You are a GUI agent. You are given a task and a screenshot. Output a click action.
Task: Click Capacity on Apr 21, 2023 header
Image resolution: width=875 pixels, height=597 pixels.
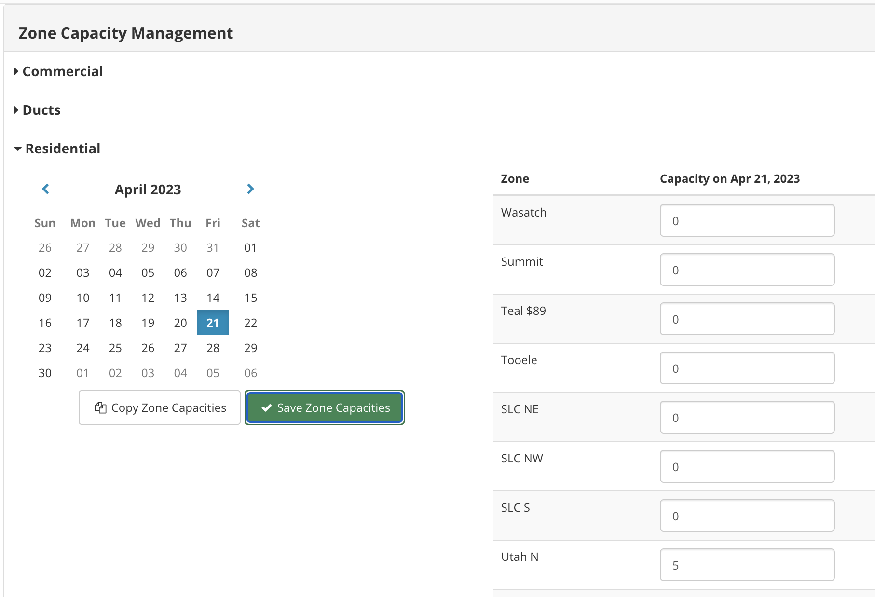pyautogui.click(x=729, y=178)
